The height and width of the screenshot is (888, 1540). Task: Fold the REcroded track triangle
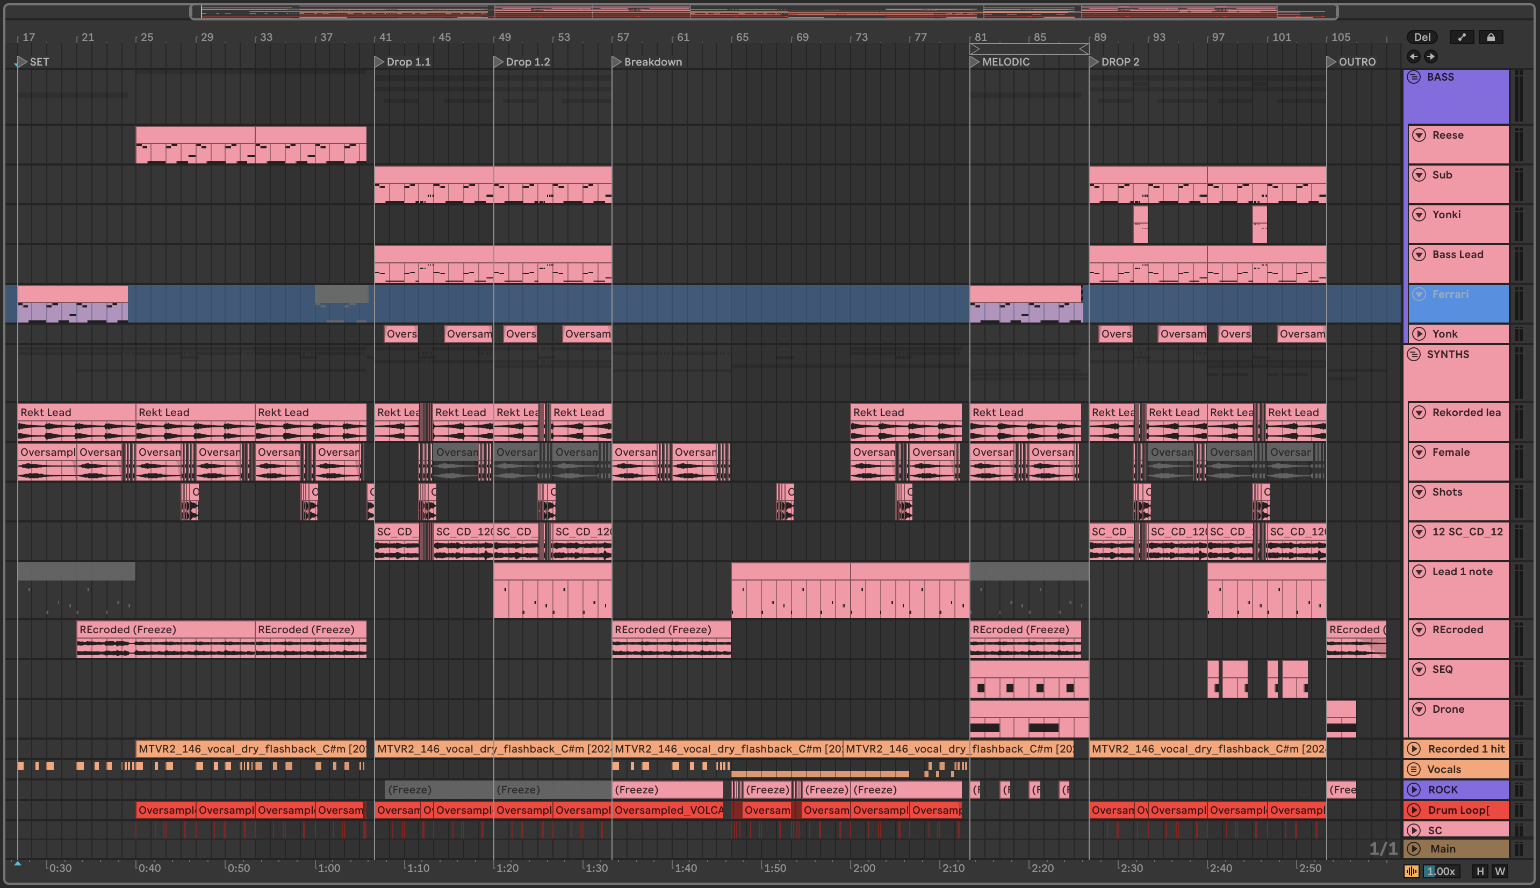point(1419,629)
